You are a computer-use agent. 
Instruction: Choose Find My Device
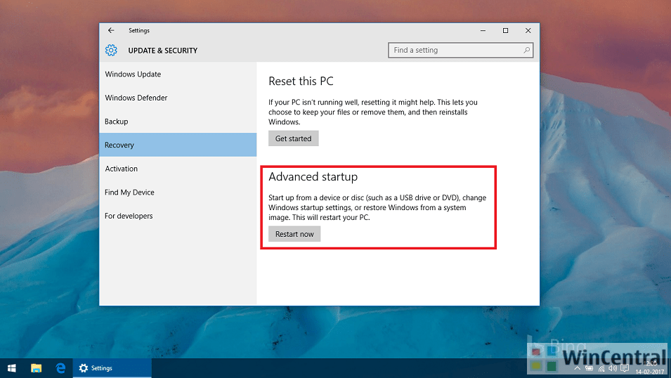(178, 193)
